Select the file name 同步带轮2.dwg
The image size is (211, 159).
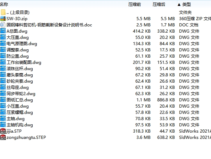(21, 94)
